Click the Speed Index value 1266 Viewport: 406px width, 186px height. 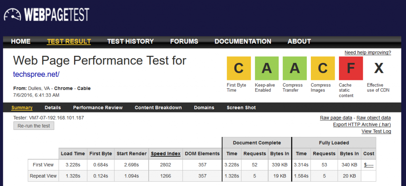coord(166,176)
